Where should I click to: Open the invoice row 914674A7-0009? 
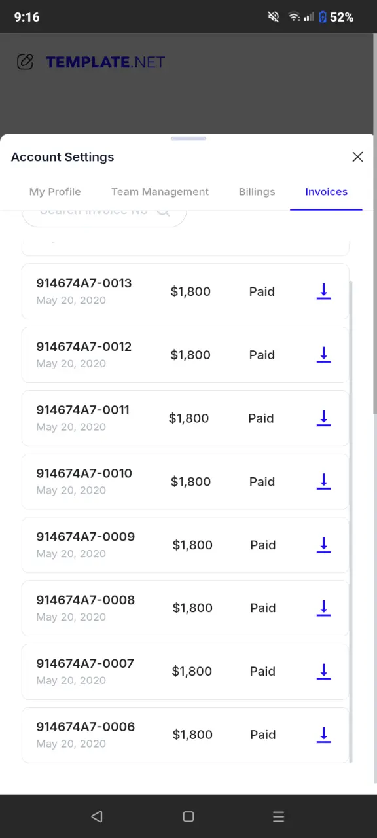[x=185, y=545]
